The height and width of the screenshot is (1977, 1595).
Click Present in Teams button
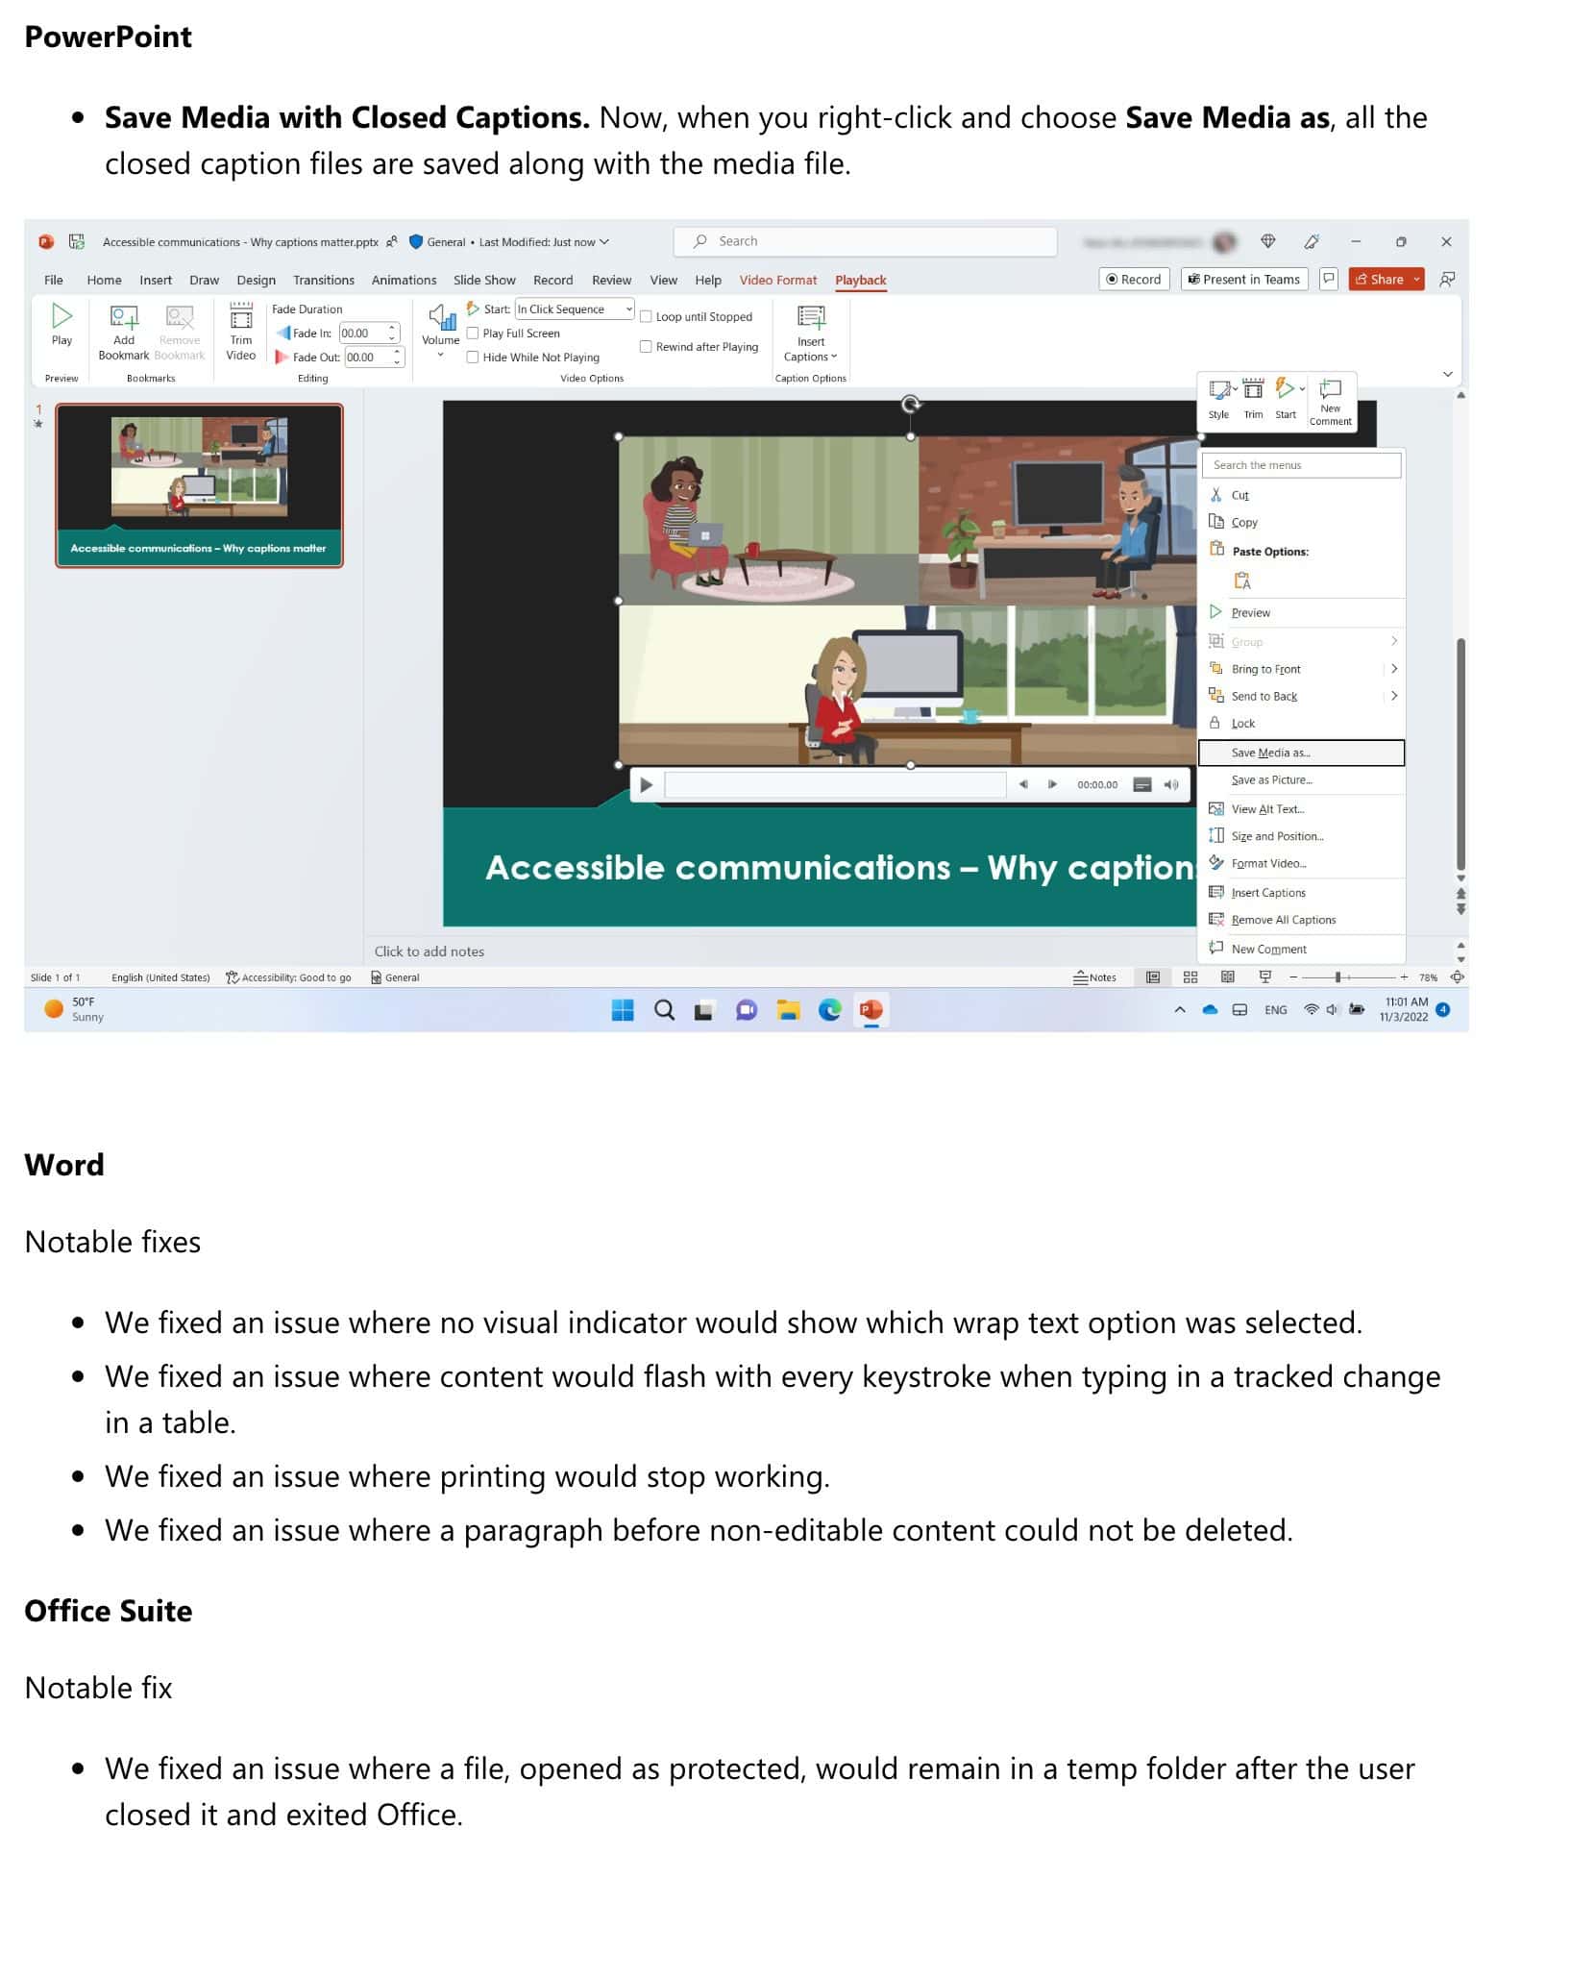click(1244, 280)
